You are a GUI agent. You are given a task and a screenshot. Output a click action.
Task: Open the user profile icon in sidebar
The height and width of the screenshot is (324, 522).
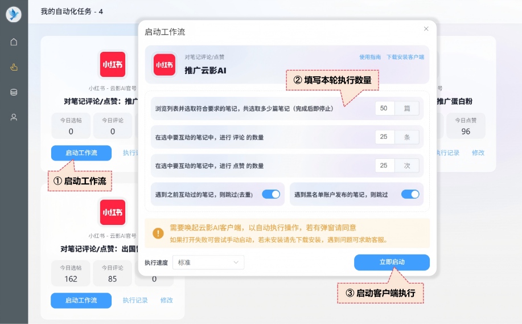pos(14,117)
